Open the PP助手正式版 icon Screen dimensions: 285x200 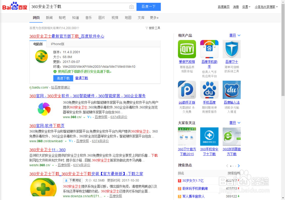point(187,89)
